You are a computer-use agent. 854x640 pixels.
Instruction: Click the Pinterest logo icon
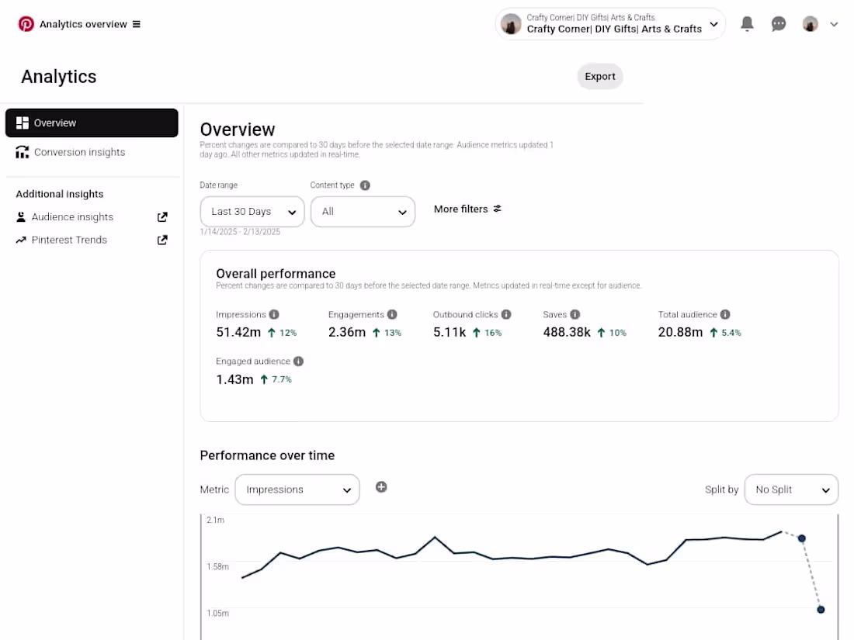[26, 24]
